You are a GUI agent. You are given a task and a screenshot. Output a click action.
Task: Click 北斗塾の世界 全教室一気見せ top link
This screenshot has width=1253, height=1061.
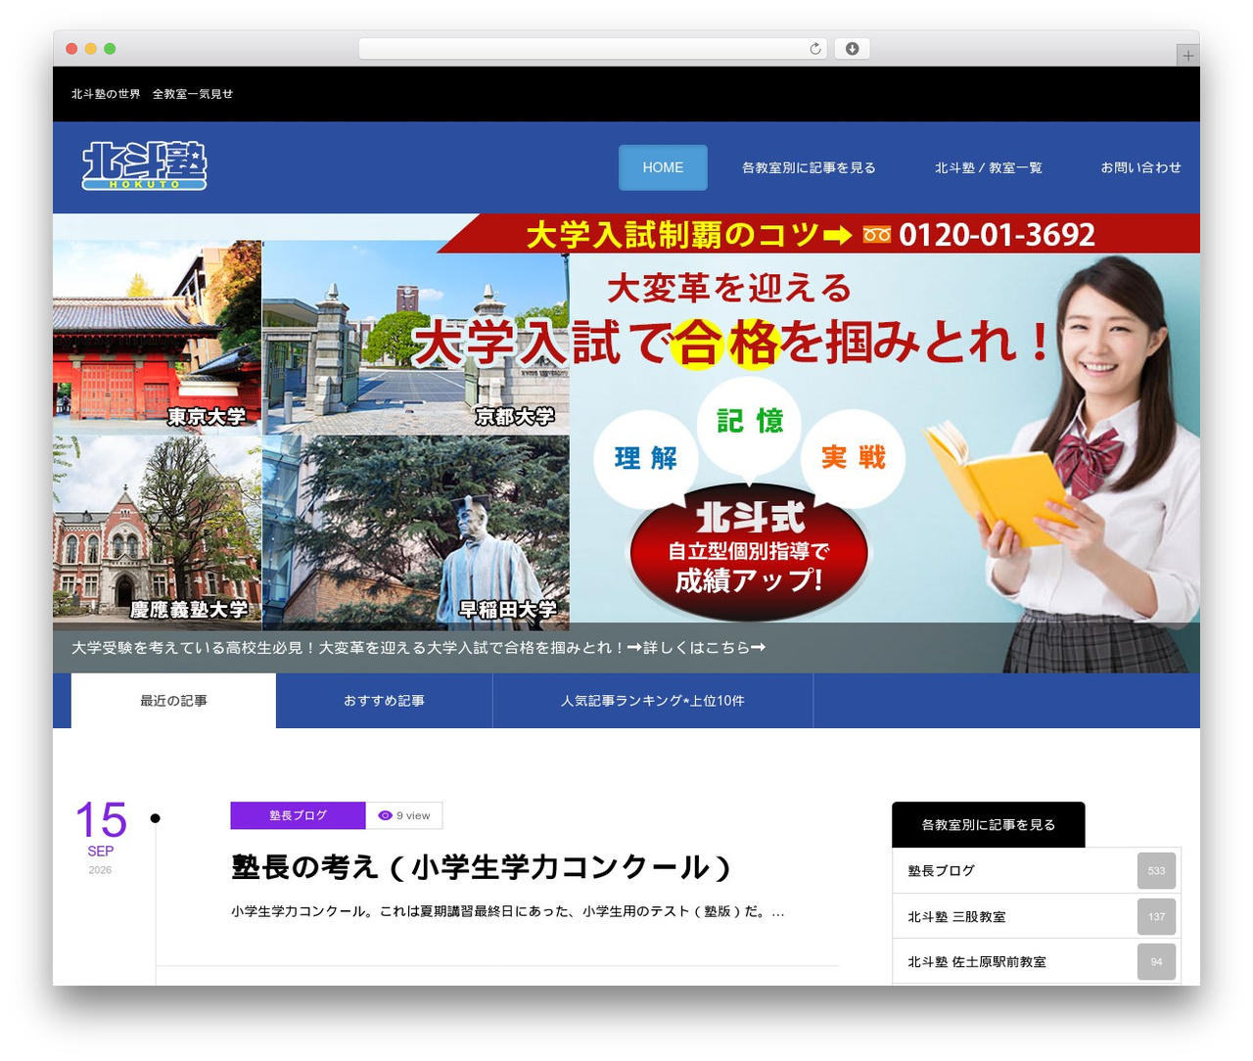click(152, 94)
